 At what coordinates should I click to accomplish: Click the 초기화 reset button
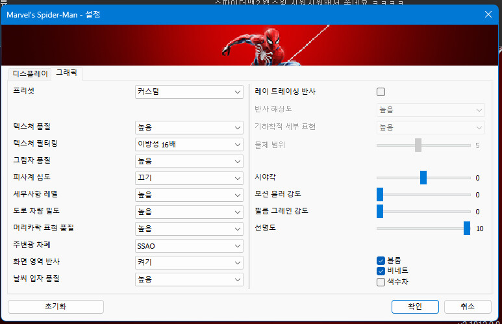[56, 306]
